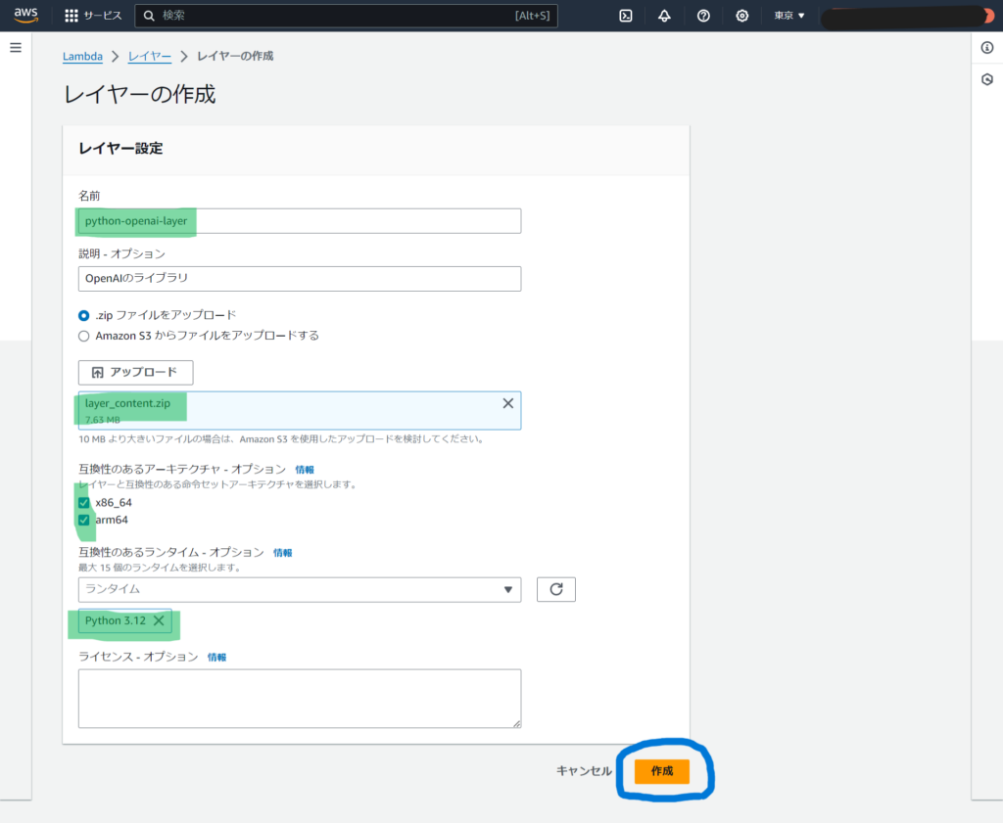Screen dimensions: 1003x823
Task: Click the orange create layer button
Action: 661,771
